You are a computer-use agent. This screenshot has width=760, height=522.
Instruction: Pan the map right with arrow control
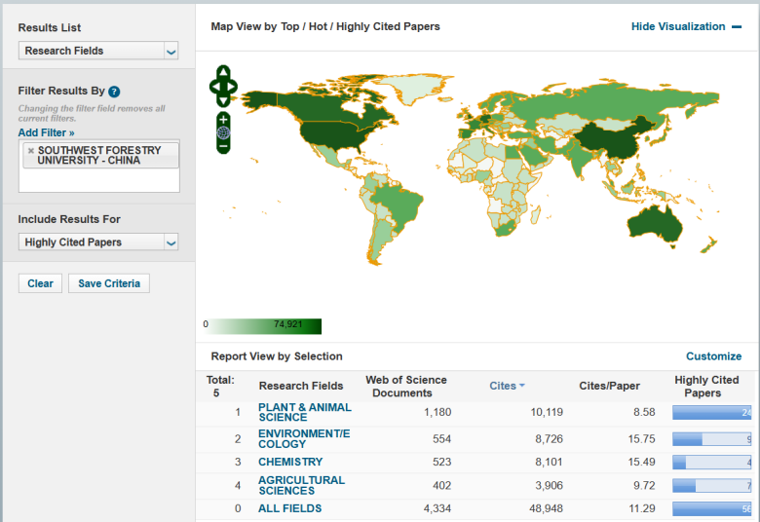(x=233, y=87)
